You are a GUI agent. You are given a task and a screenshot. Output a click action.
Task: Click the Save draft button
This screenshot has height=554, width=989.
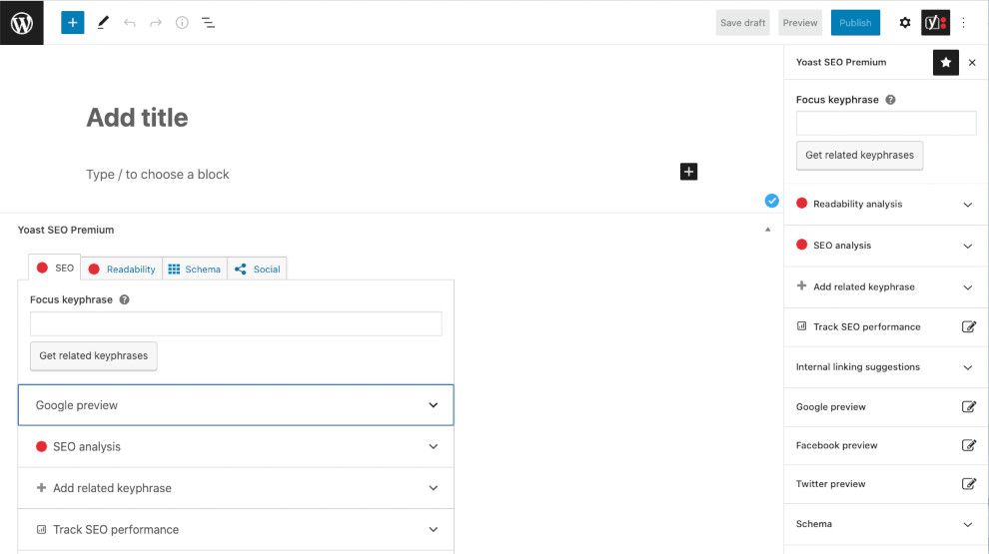coord(742,23)
